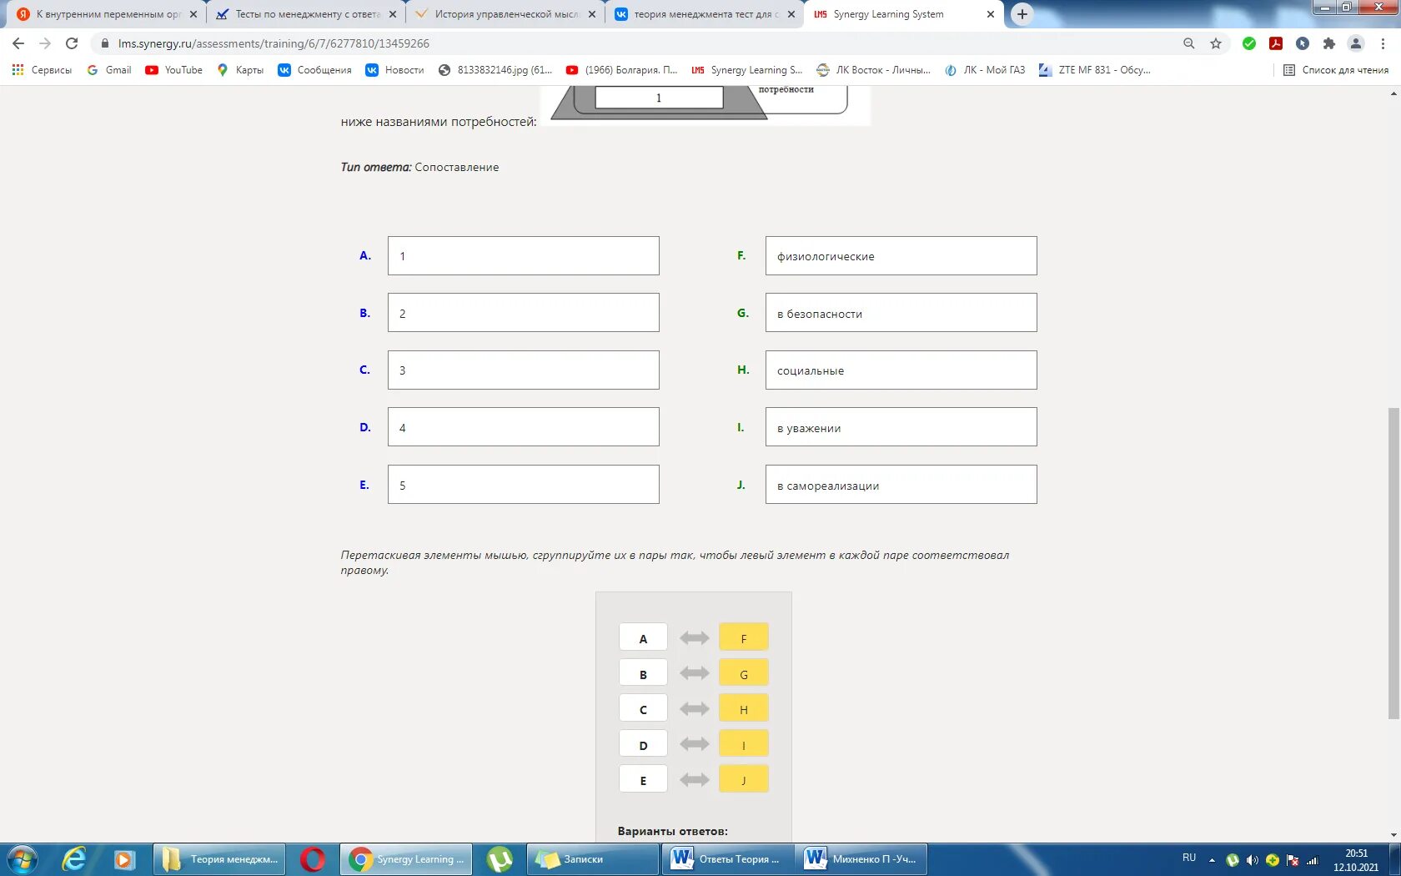This screenshot has width=1401, height=876.
Task: Open the Gmail bookmark
Action: 109,70
